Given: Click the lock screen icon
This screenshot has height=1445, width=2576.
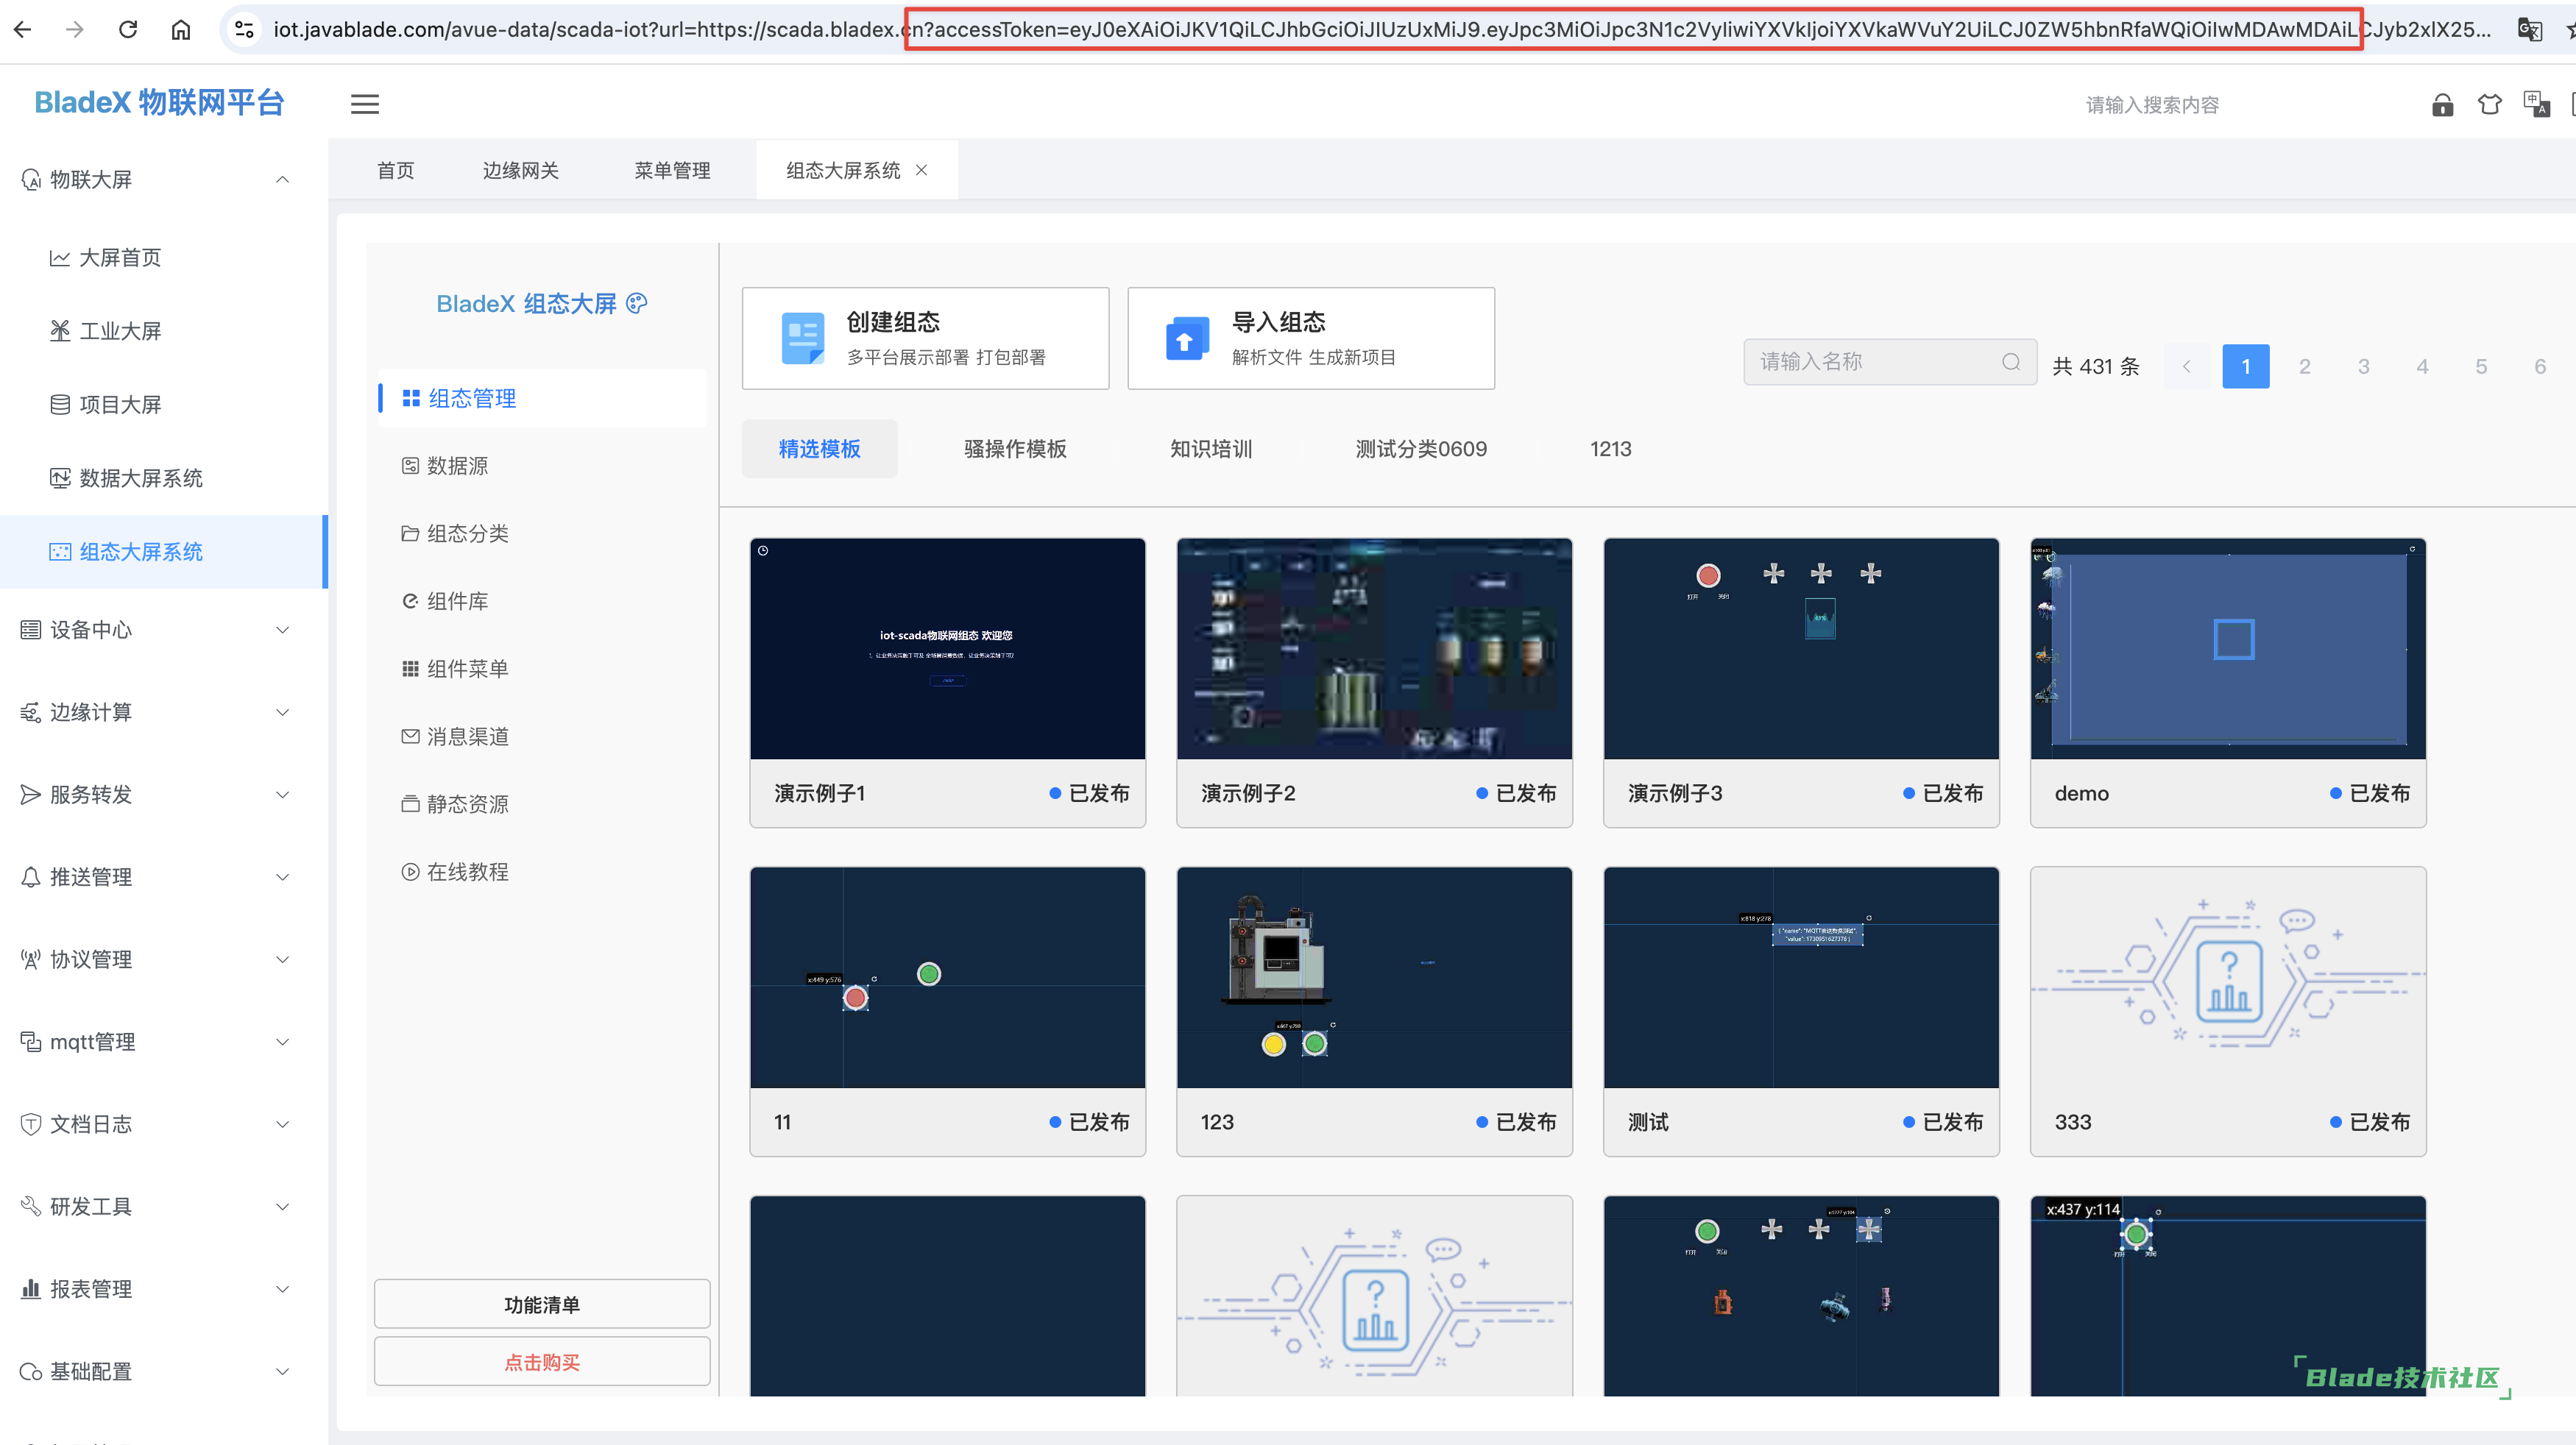Looking at the screenshot, I should tap(2442, 105).
